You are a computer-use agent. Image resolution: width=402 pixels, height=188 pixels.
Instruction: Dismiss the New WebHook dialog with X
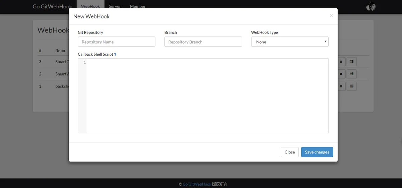point(331,16)
